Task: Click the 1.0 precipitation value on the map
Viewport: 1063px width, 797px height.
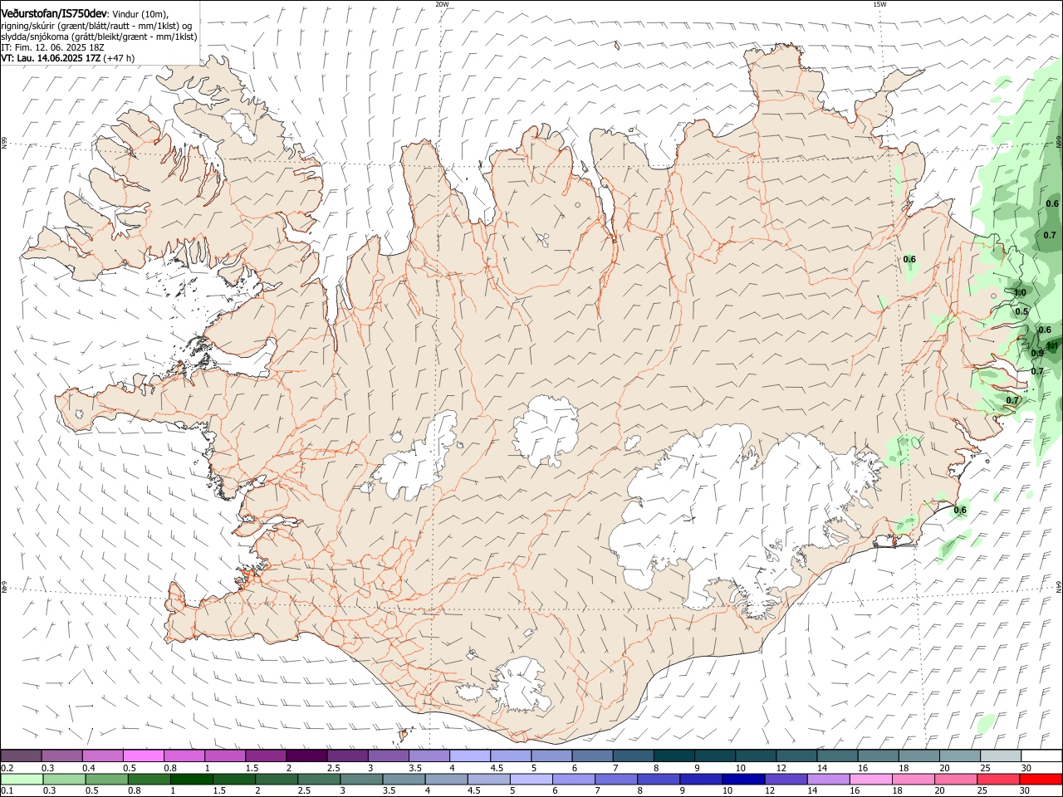Action: point(1020,292)
